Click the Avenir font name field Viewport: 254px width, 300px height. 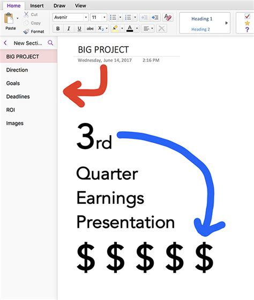point(68,17)
